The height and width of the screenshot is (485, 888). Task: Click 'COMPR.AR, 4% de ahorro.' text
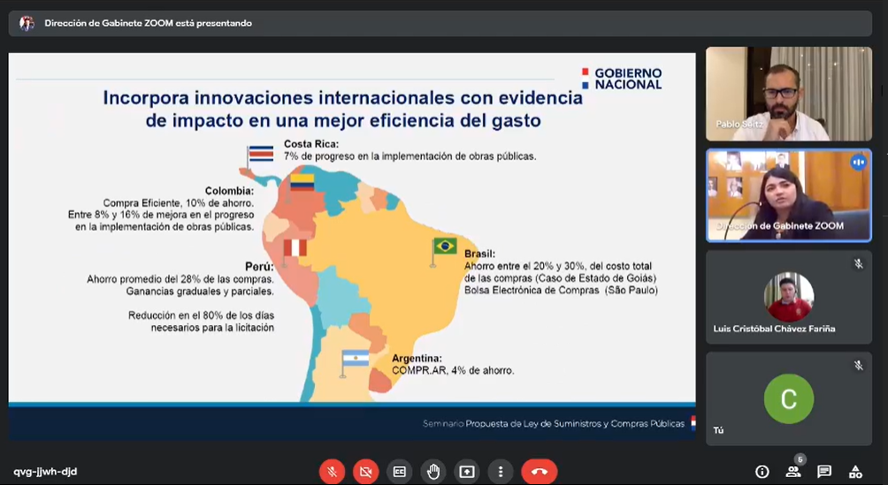(453, 371)
